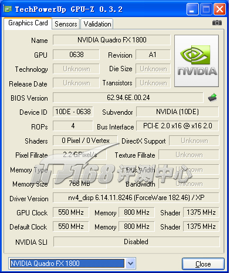The width and height of the screenshot is (230, 273).
Task: Click the Default Clock row Memory 800 MHz
Action: [x=137, y=227]
